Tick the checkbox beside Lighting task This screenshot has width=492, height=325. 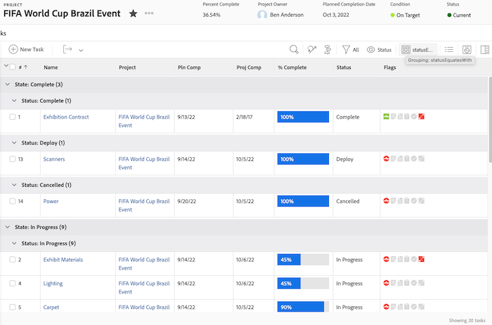tap(13, 284)
